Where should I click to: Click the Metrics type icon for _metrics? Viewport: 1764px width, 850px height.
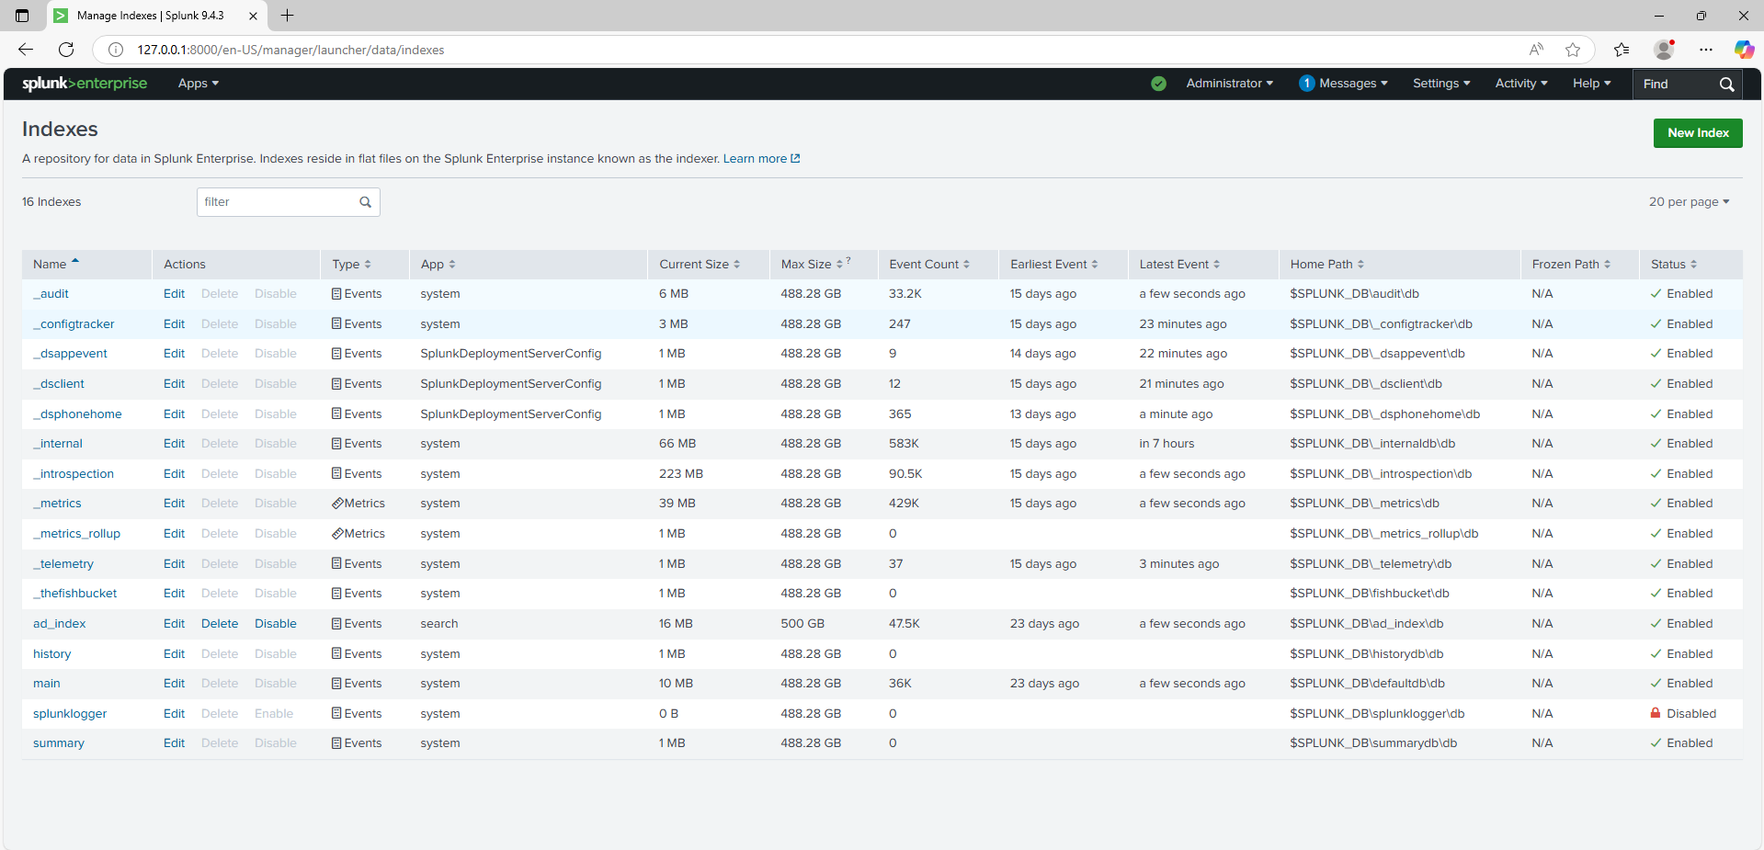(337, 504)
